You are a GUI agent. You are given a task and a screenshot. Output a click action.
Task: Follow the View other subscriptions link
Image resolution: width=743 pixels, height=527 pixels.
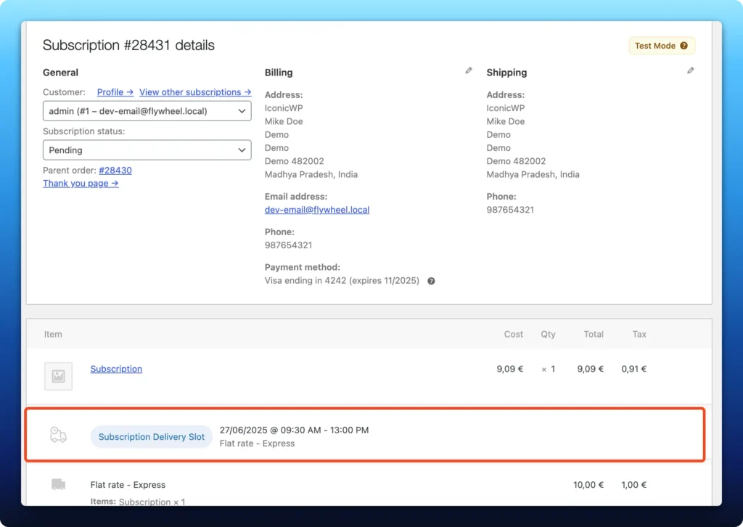click(194, 92)
